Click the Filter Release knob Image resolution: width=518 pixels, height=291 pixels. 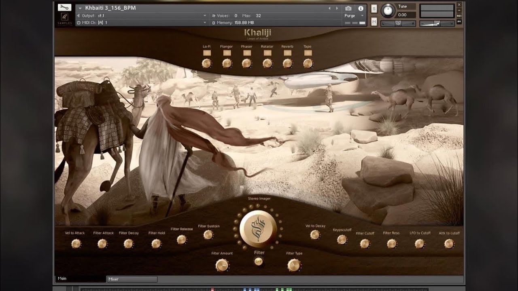point(182,239)
